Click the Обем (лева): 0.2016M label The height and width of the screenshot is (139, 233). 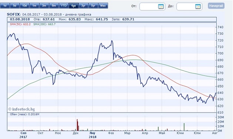25,114
